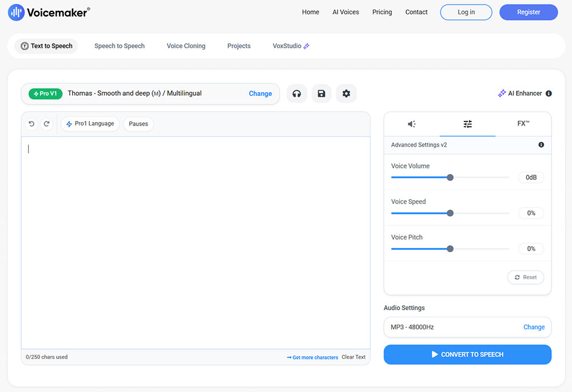Viewport: 572px width, 392px height.
Task: Open the Contact page link
Action: tap(416, 12)
